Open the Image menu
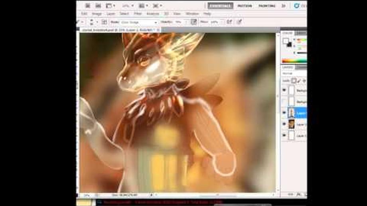 pyautogui.click(x=97, y=14)
